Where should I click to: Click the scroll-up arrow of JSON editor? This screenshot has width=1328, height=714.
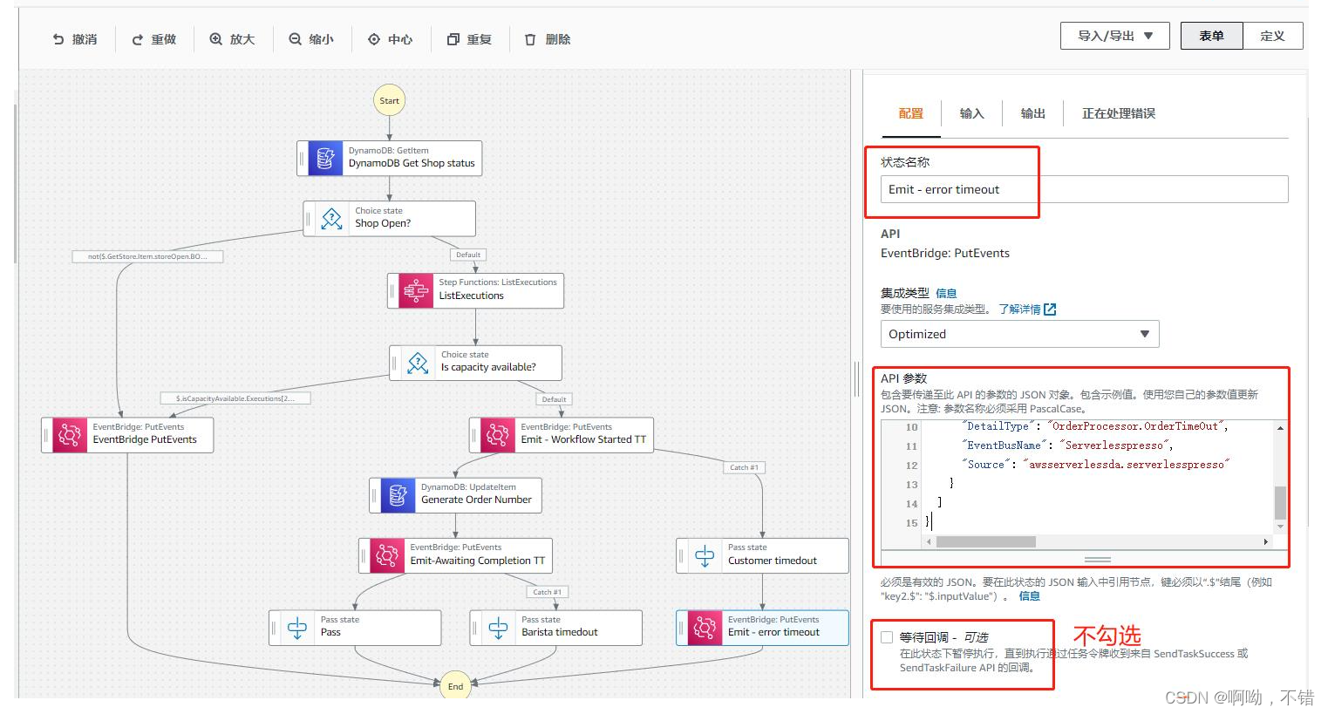[1280, 427]
